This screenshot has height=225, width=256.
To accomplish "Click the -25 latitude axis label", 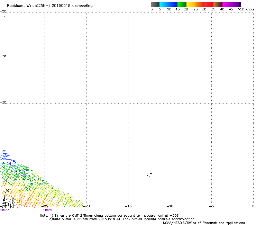I will (3, 56).
